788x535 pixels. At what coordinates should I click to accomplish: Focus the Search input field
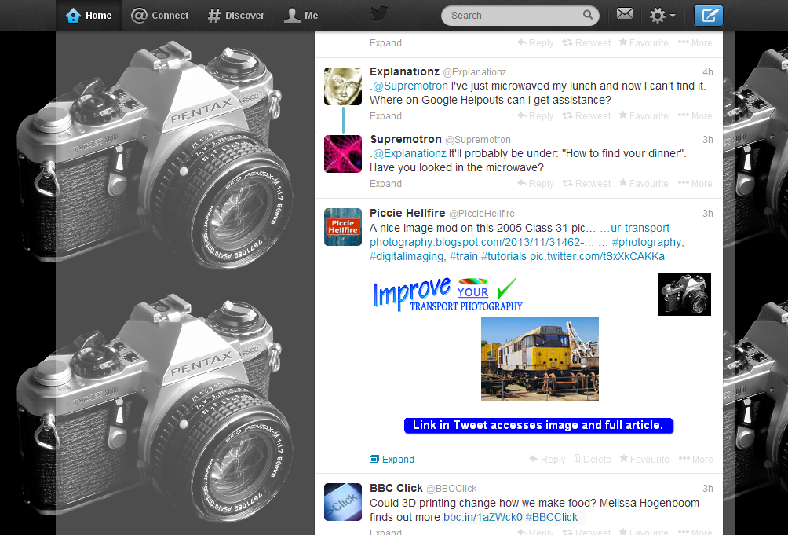[520, 16]
